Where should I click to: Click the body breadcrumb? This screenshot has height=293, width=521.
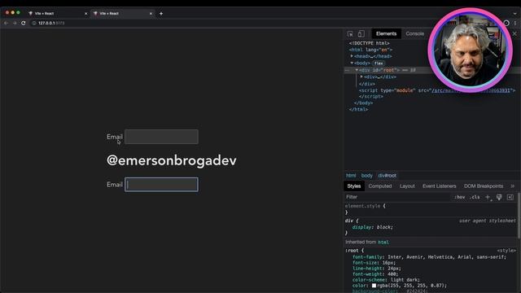tap(367, 176)
